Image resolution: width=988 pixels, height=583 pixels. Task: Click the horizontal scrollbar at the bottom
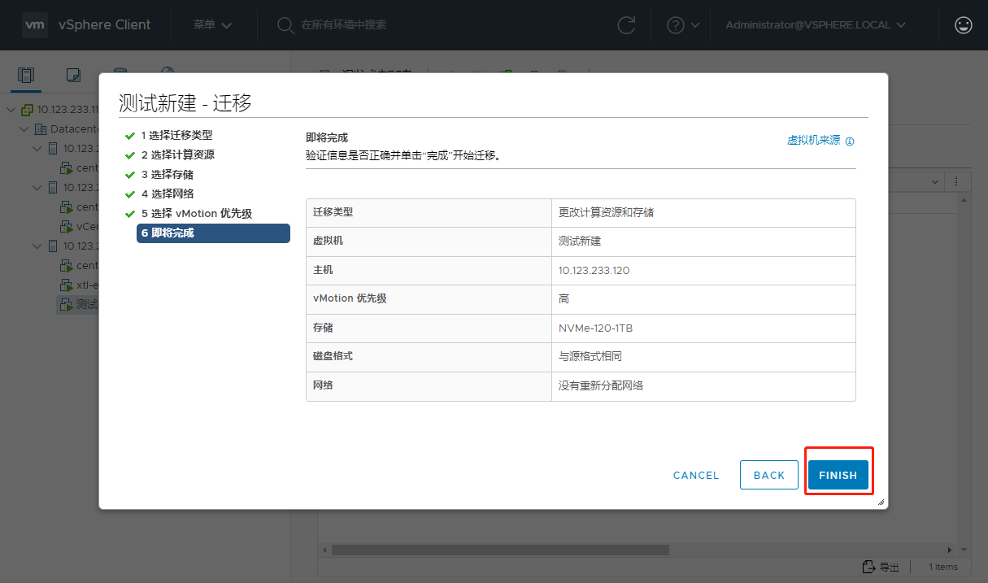click(x=500, y=550)
